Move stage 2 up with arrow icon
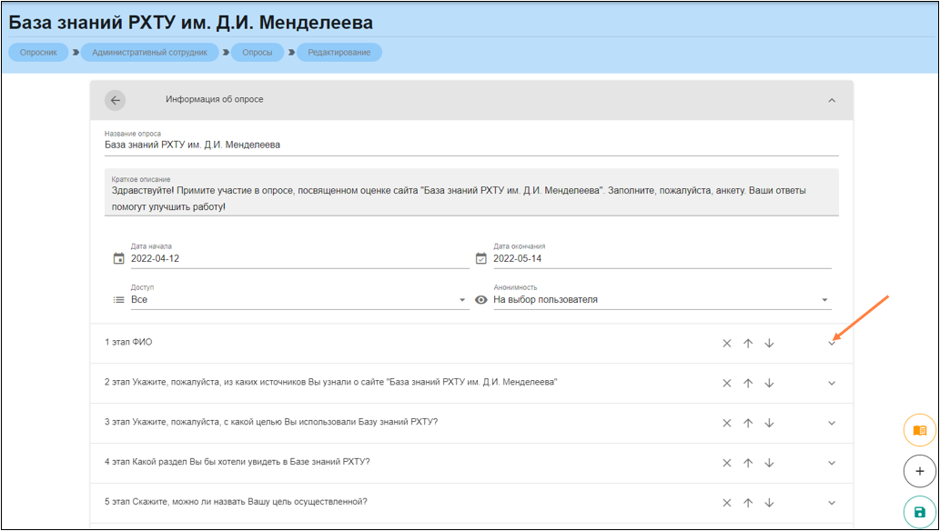 click(748, 384)
